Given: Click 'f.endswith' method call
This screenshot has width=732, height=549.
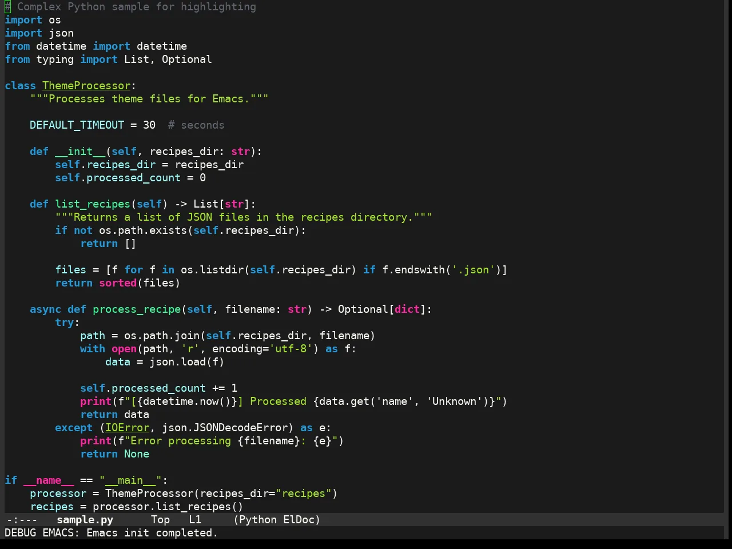Looking at the screenshot, I should pos(413,270).
